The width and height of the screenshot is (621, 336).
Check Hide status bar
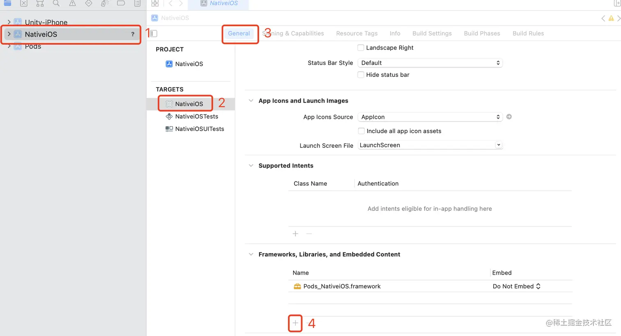point(361,75)
